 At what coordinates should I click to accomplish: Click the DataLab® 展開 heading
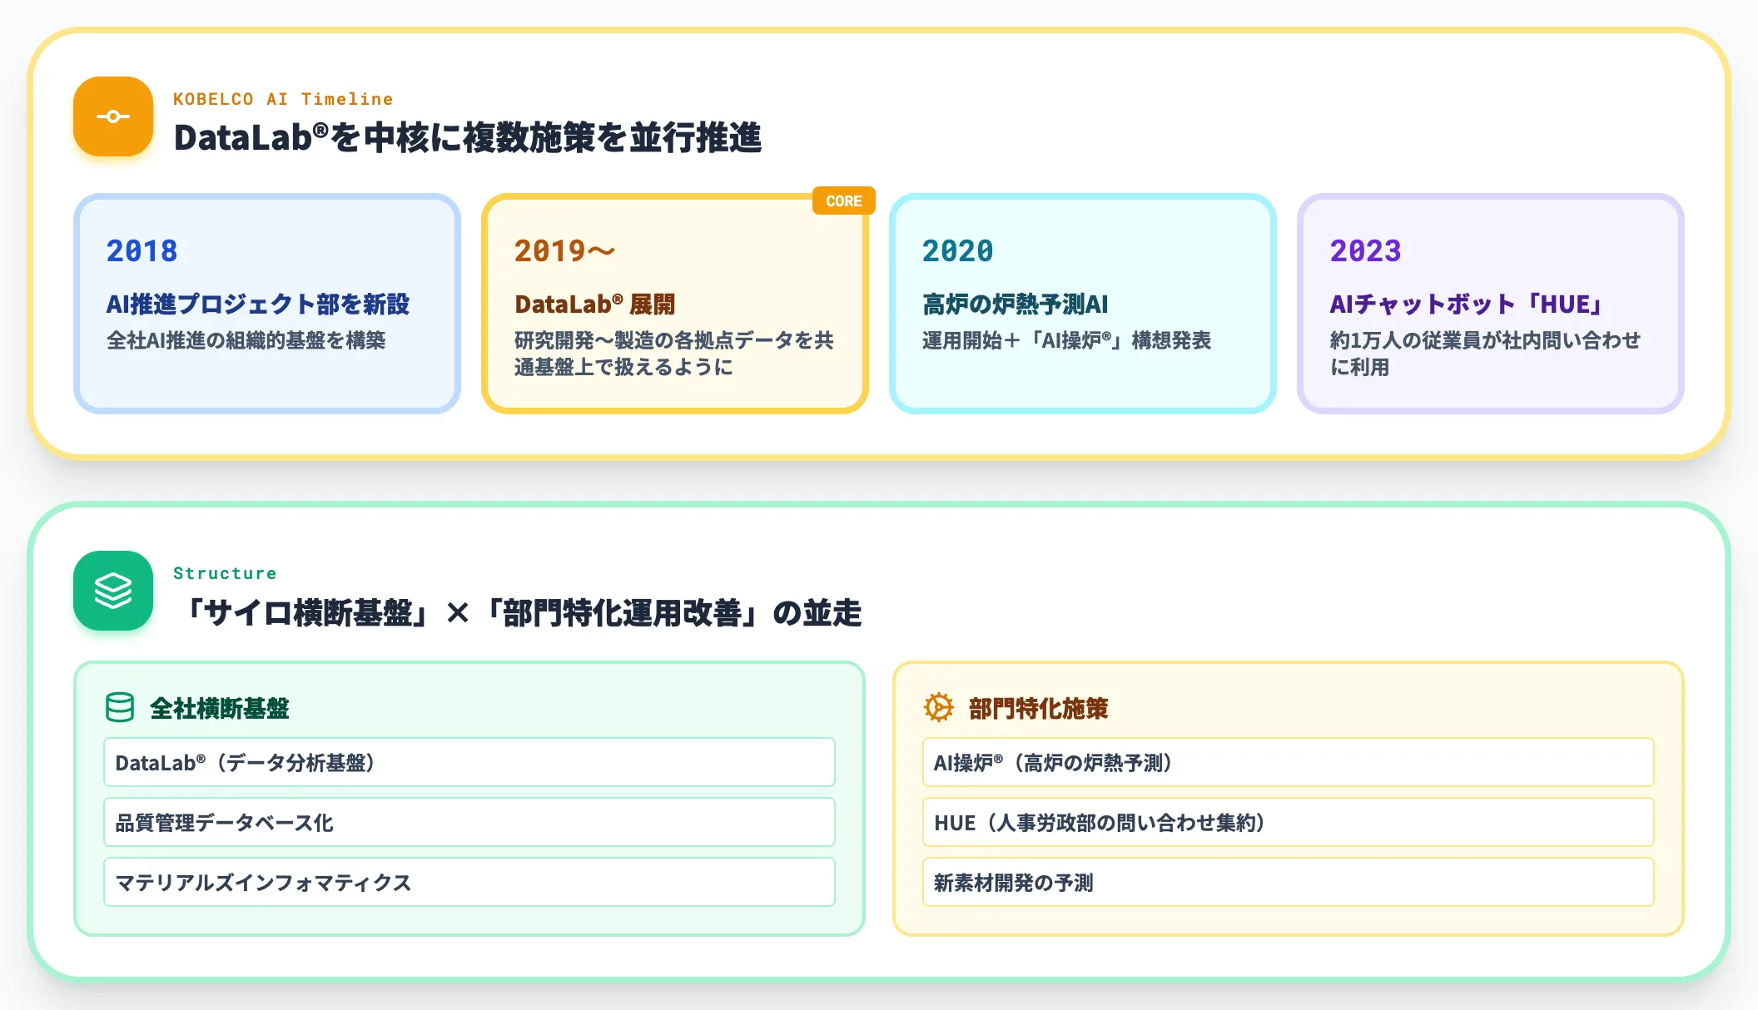(x=594, y=304)
